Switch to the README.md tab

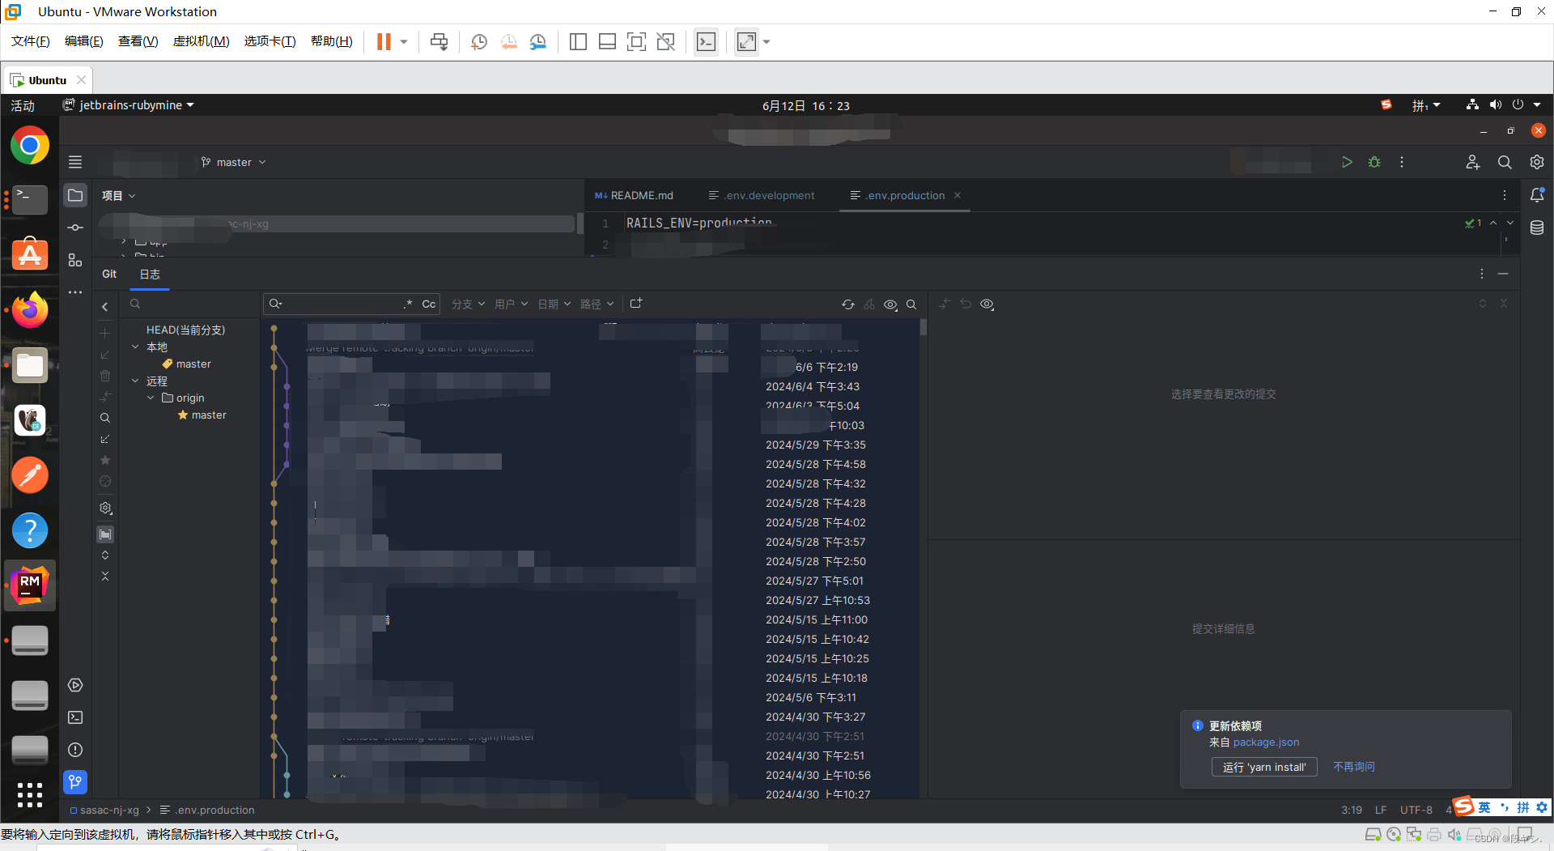coord(640,195)
